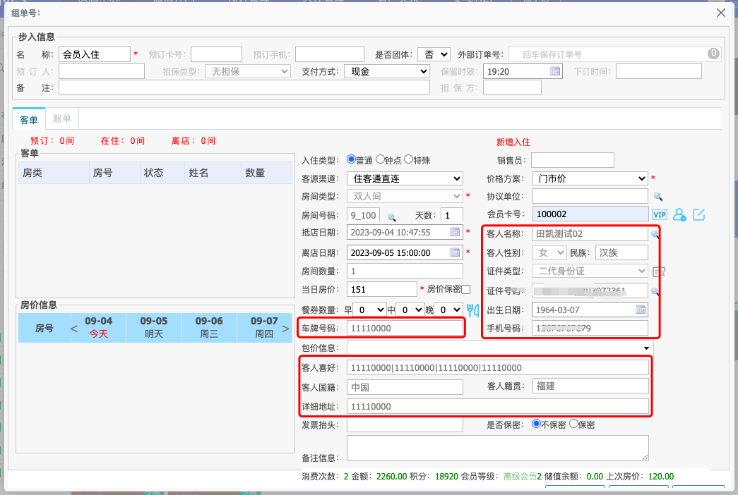Click the 房类 column header
The width and height of the screenshot is (738, 495).
click(54, 173)
